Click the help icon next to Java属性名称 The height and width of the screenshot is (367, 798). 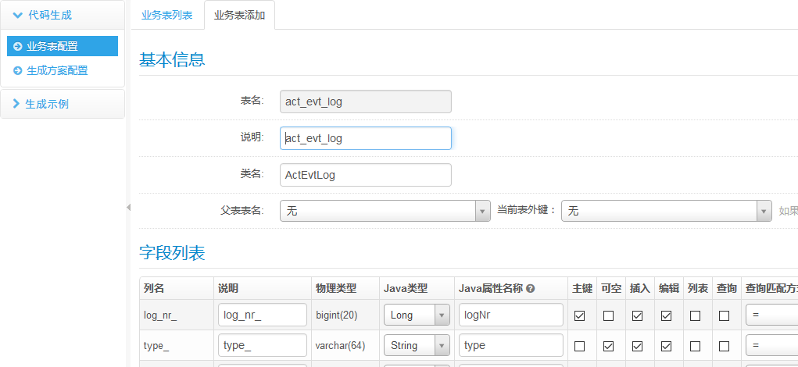pyautogui.click(x=530, y=289)
